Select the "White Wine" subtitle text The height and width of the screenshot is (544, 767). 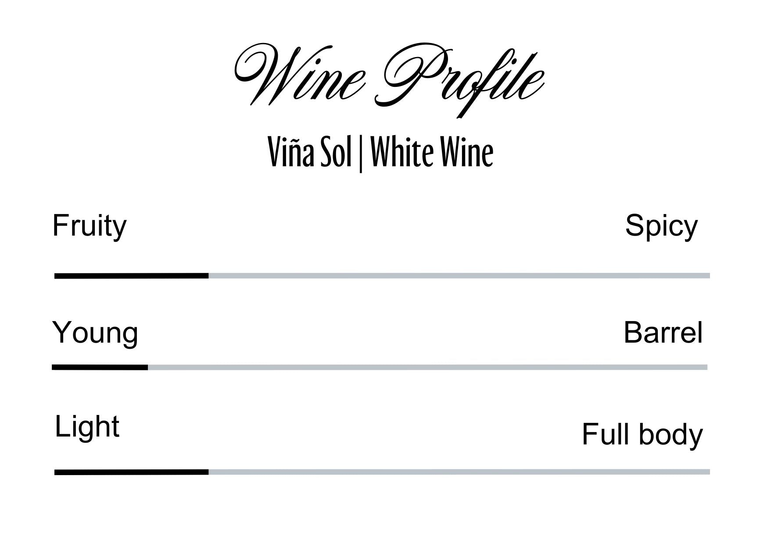432,153
